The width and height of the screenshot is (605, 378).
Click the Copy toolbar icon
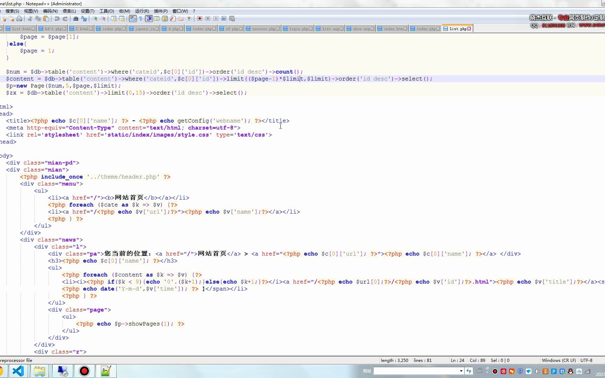(x=38, y=19)
